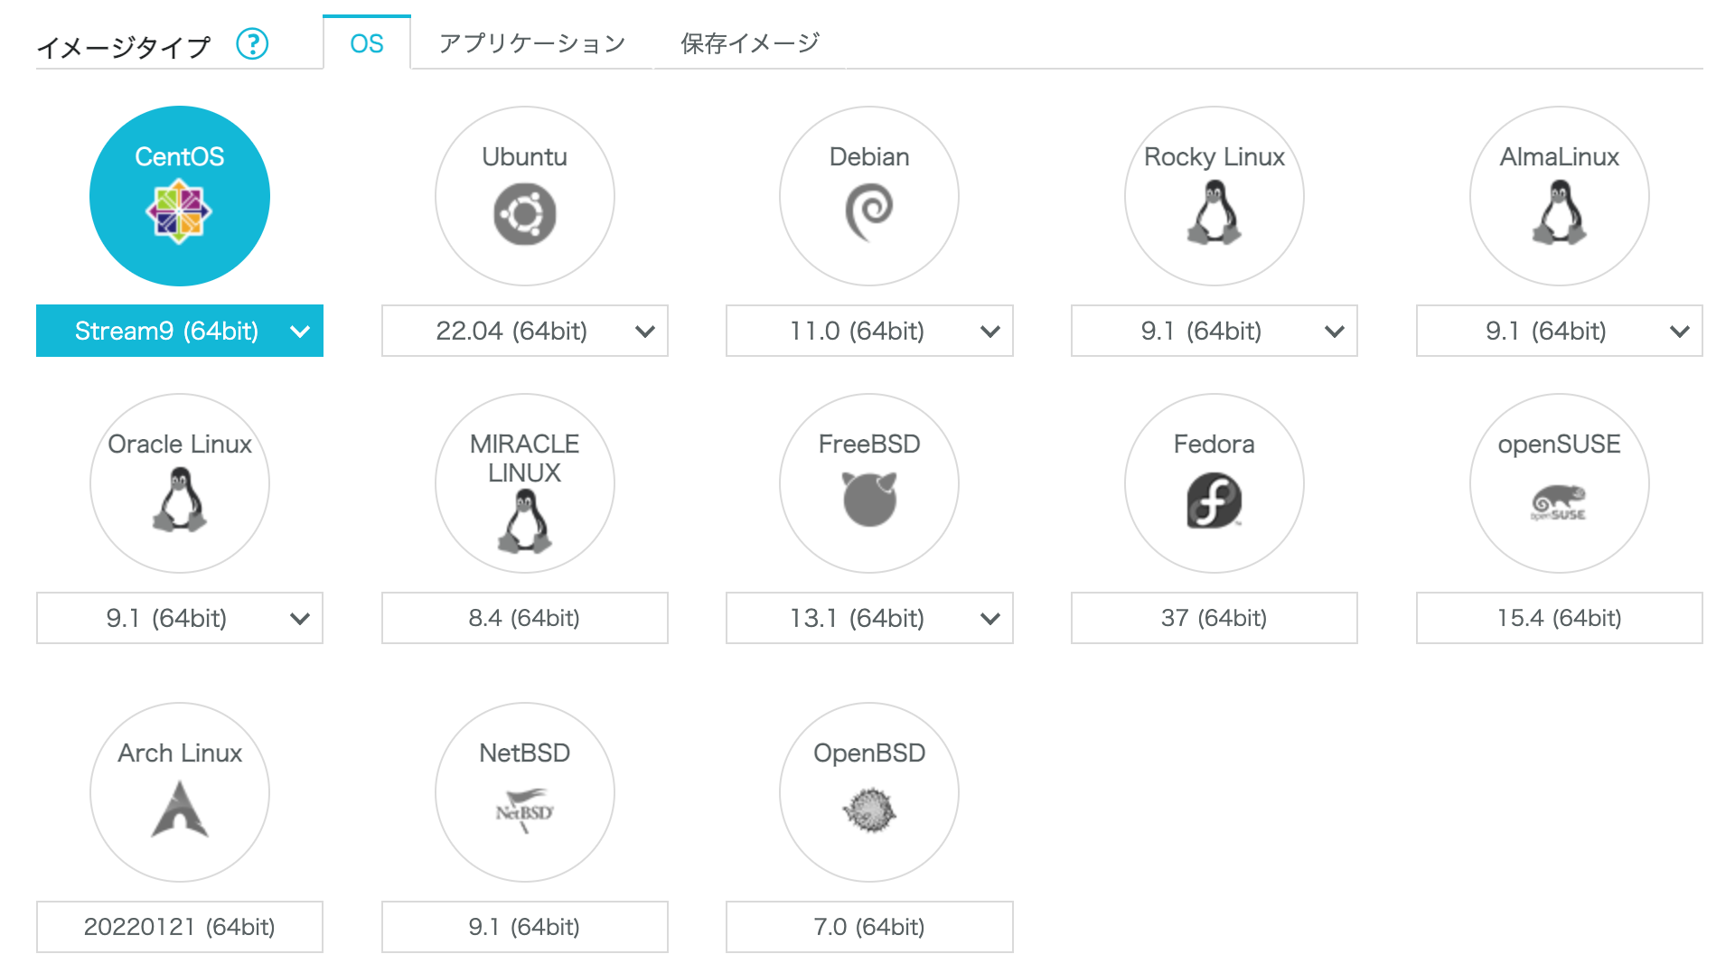Select the Arch Linux icon
Image resolution: width=1735 pixels, height=954 pixels.
click(180, 809)
